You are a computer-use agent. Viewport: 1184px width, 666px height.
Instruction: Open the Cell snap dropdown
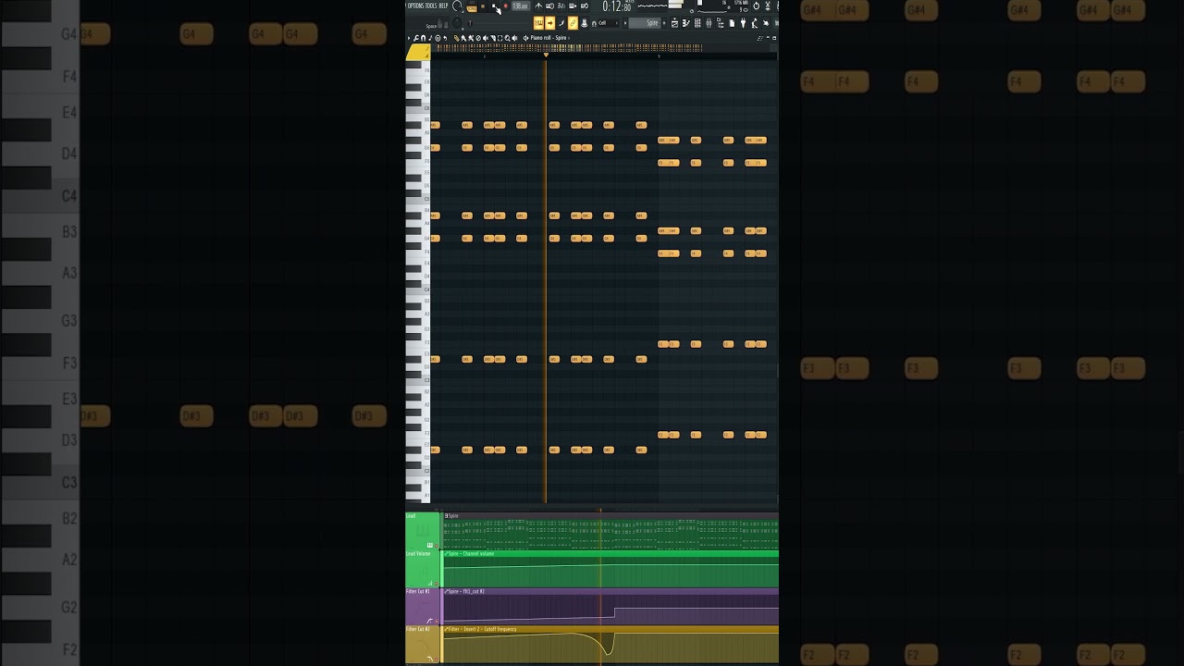[608, 23]
